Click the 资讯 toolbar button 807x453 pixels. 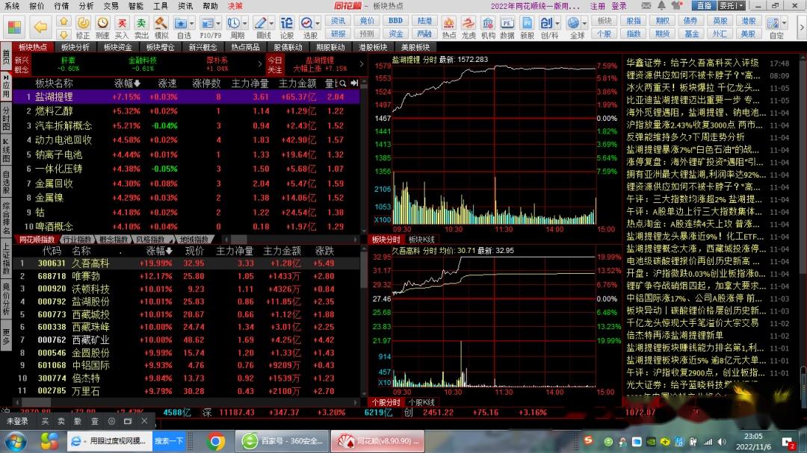(x=338, y=21)
